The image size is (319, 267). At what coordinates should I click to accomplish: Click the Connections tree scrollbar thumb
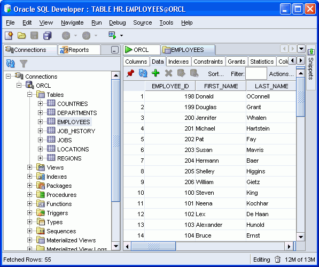tap(116, 141)
